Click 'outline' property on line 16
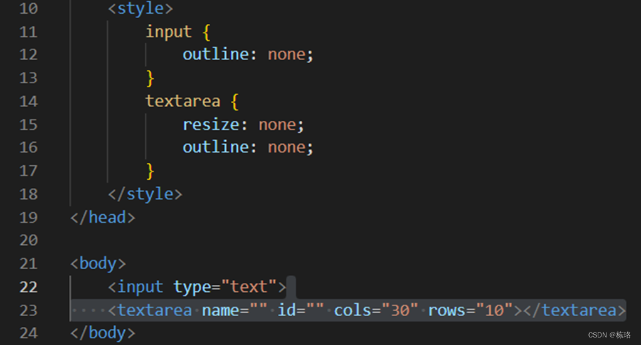The height and width of the screenshot is (345, 641). (x=216, y=147)
